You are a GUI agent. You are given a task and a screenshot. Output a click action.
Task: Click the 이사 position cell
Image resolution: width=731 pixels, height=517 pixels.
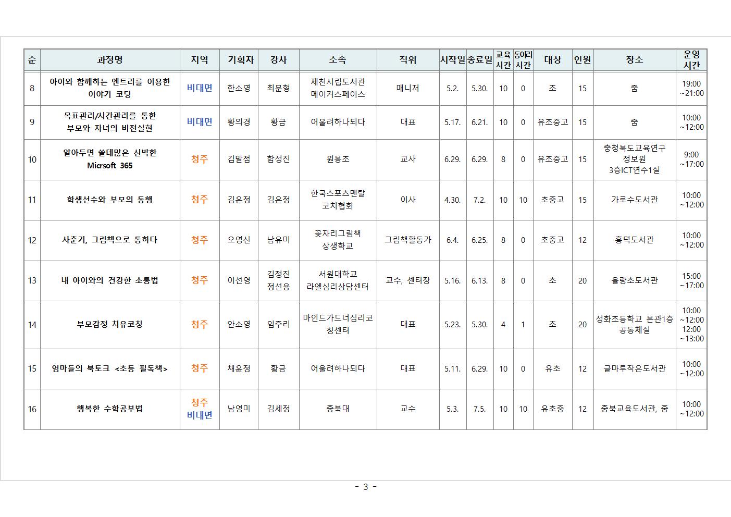pyautogui.click(x=408, y=200)
